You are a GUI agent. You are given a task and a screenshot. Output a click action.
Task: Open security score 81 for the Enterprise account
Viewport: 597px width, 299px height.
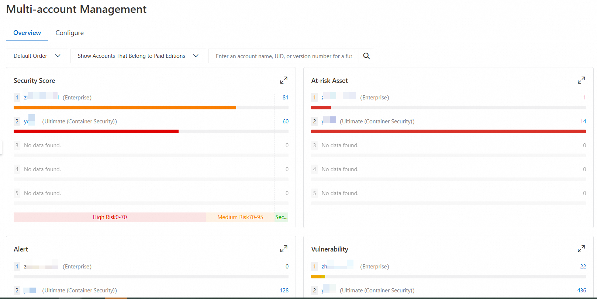[285, 98]
